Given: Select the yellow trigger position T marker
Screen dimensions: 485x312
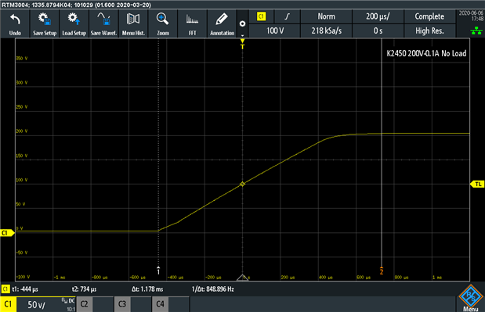Looking at the screenshot, I should tap(243, 44).
